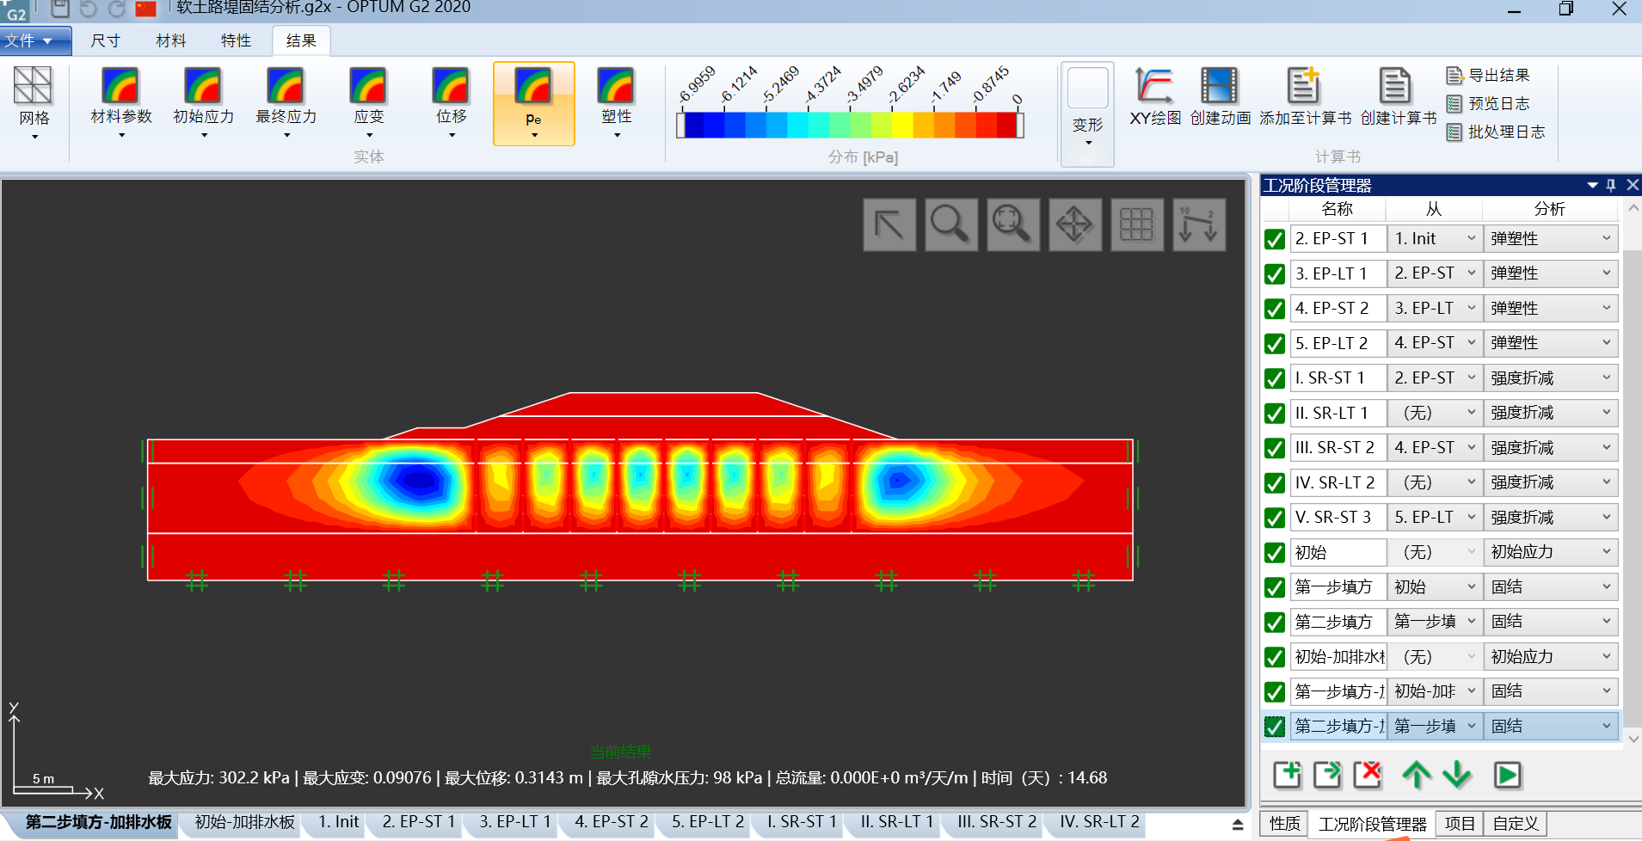The width and height of the screenshot is (1642, 841).
Task: Show 初始应力 contour results
Action: click(204, 103)
